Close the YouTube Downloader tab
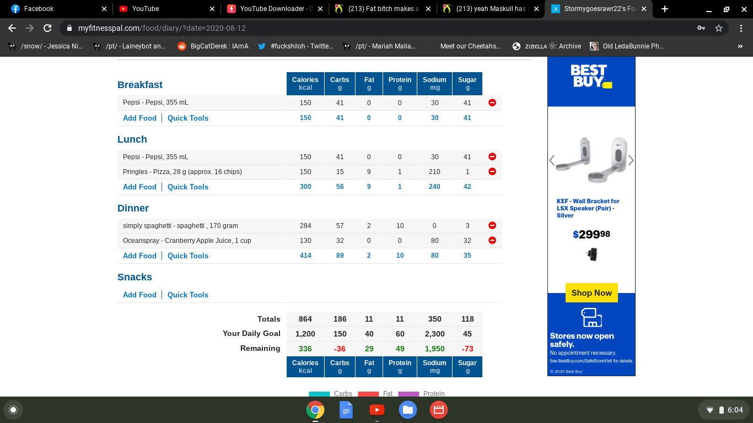This screenshot has width=753, height=423. coord(320,9)
